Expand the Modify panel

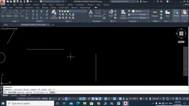pyautogui.click(x=40, y=21)
